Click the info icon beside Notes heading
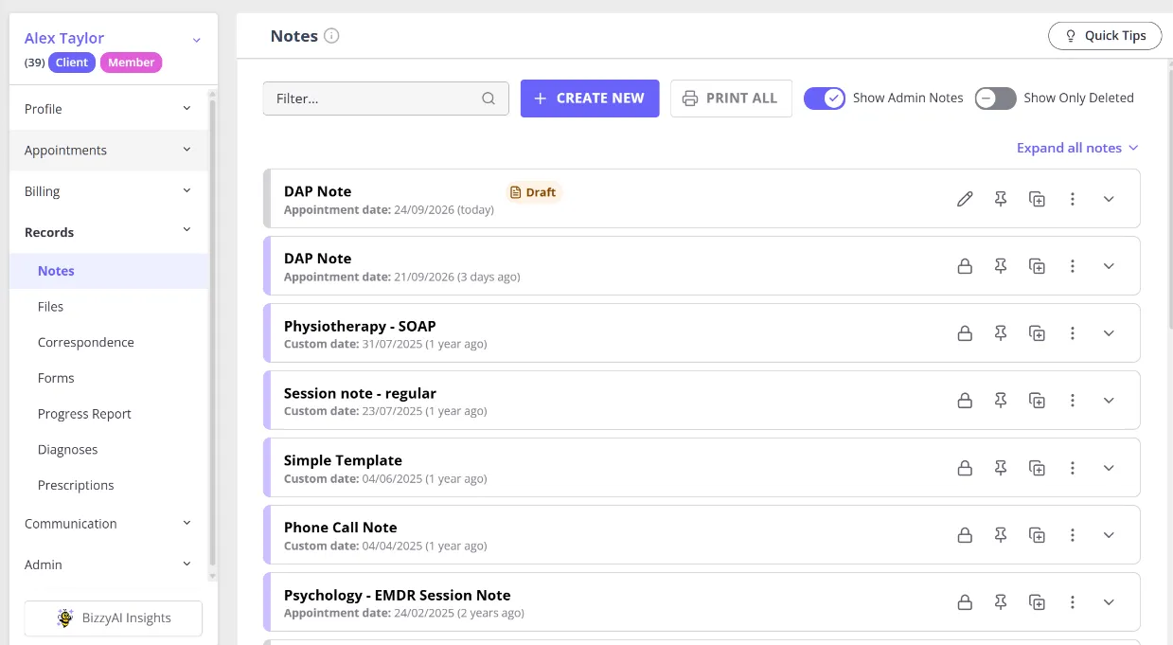 pyautogui.click(x=331, y=36)
